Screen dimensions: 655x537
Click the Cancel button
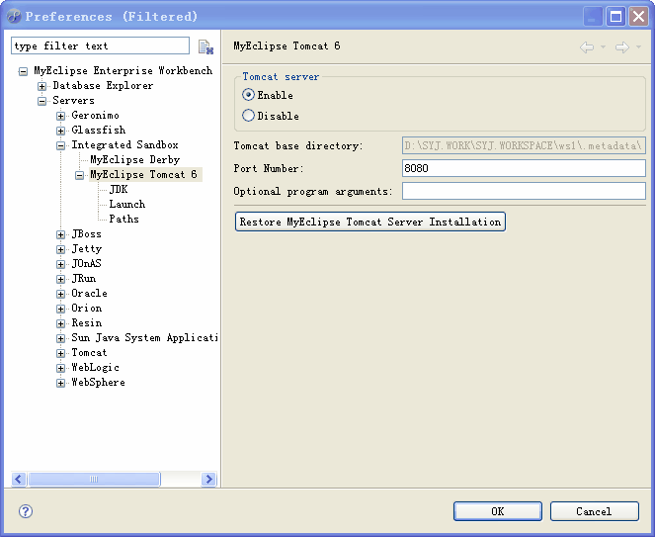tap(594, 511)
